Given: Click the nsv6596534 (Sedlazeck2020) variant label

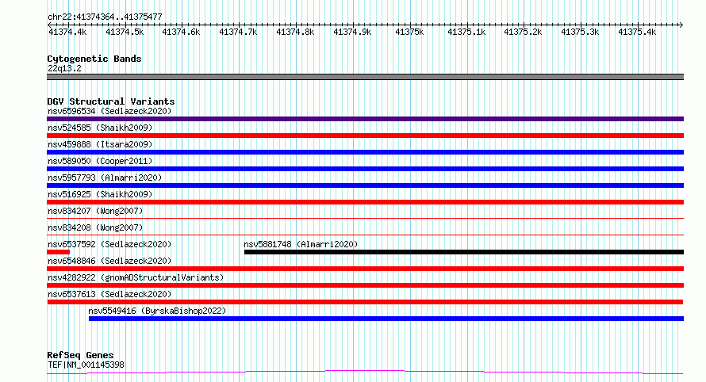Looking at the screenshot, I should (109, 111).
